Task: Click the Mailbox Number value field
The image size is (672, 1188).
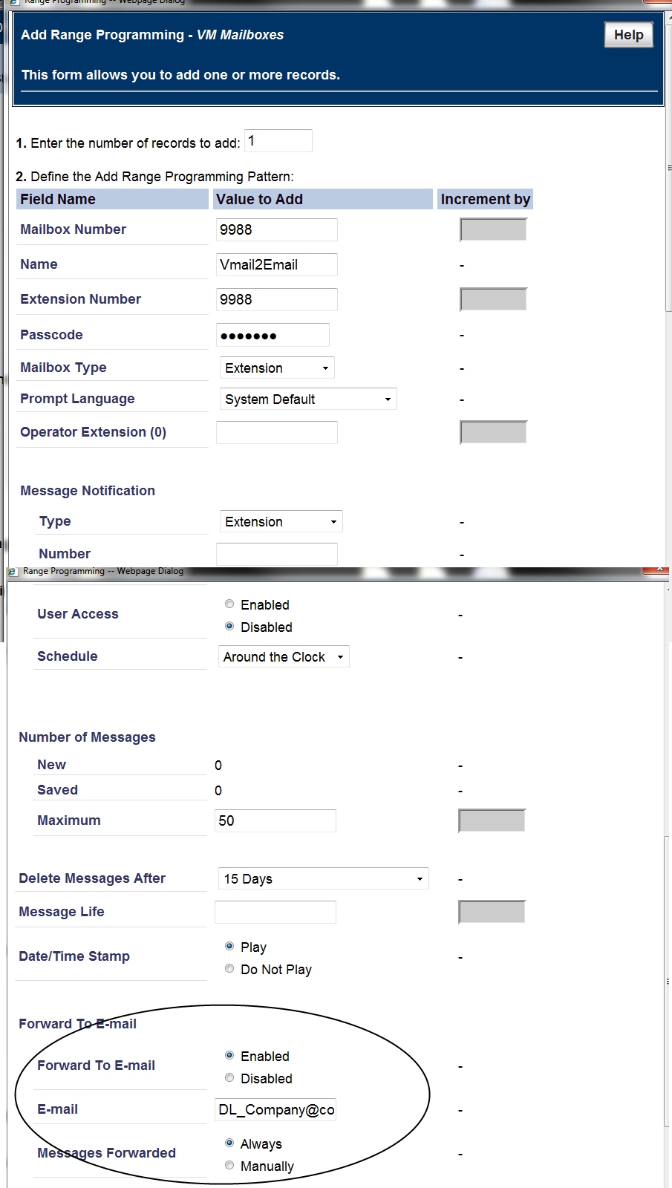Action: tap(276, 229)
